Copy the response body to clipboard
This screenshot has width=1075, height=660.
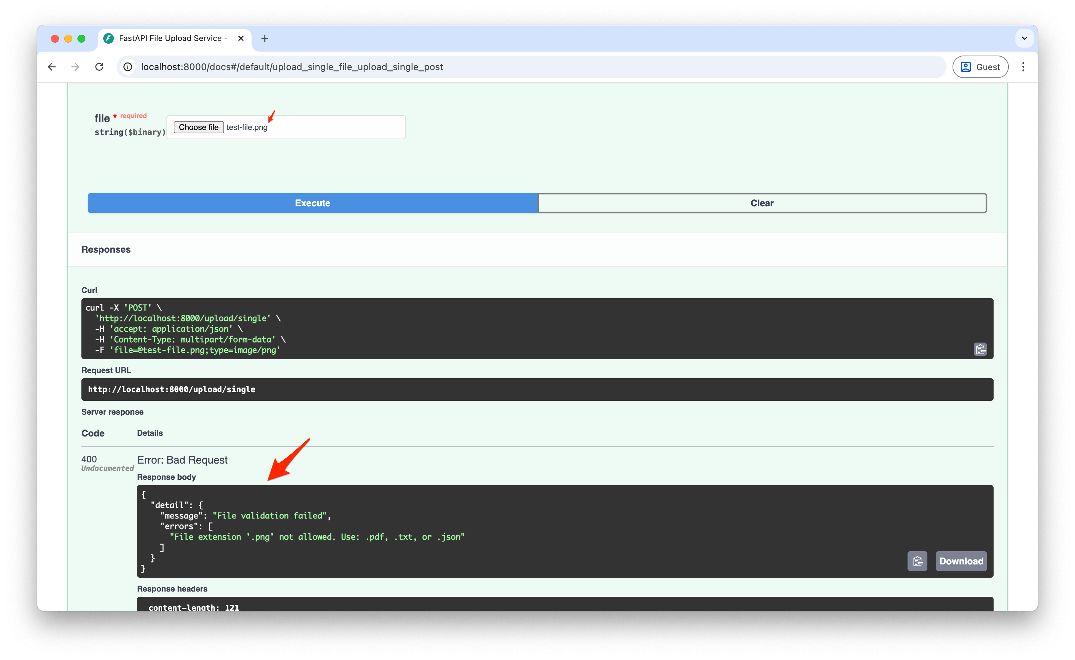pyautogui.click(x=917, y=561)
